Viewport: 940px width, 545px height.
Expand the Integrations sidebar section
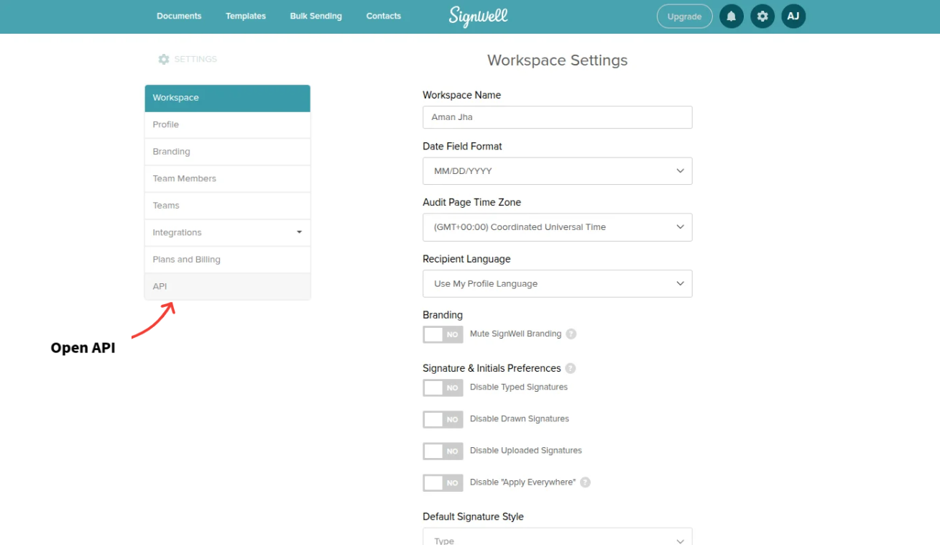pos(227,232)
